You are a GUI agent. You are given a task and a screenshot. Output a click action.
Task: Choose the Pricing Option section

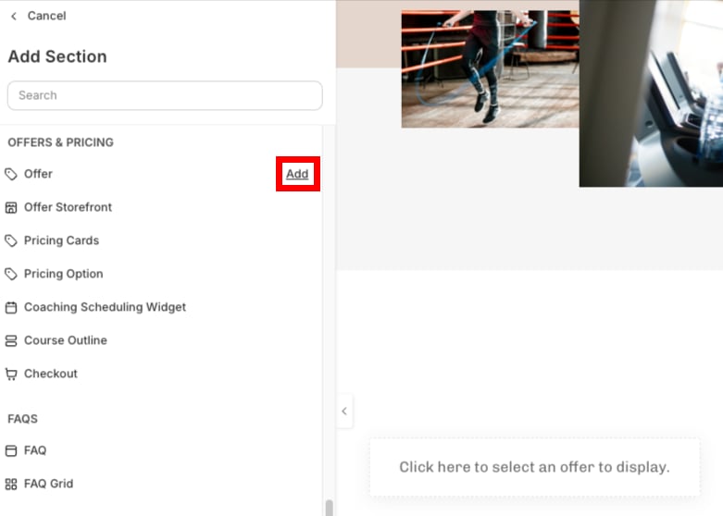click(161, 274)
